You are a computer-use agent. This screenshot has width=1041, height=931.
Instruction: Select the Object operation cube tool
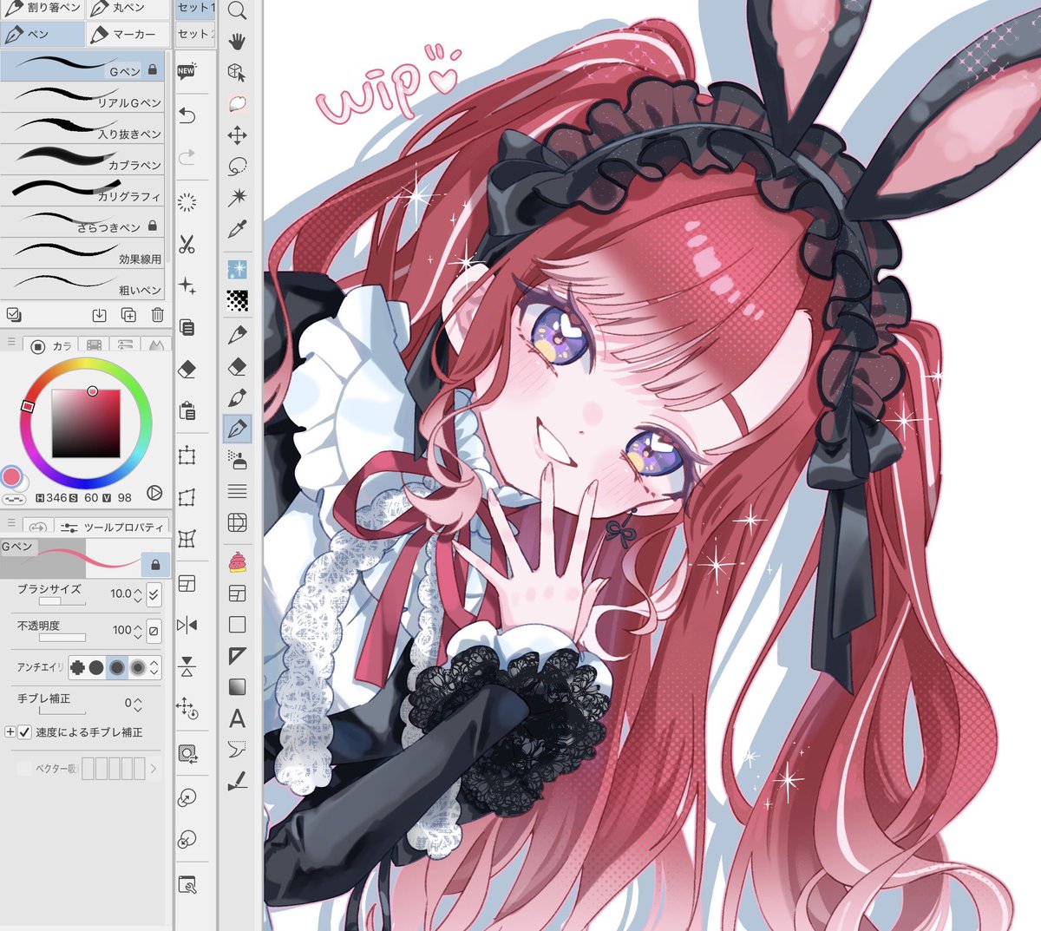click(x=237, y=72)
